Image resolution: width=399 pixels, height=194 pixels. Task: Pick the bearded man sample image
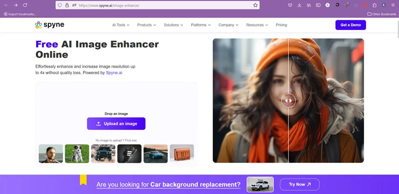51,154
